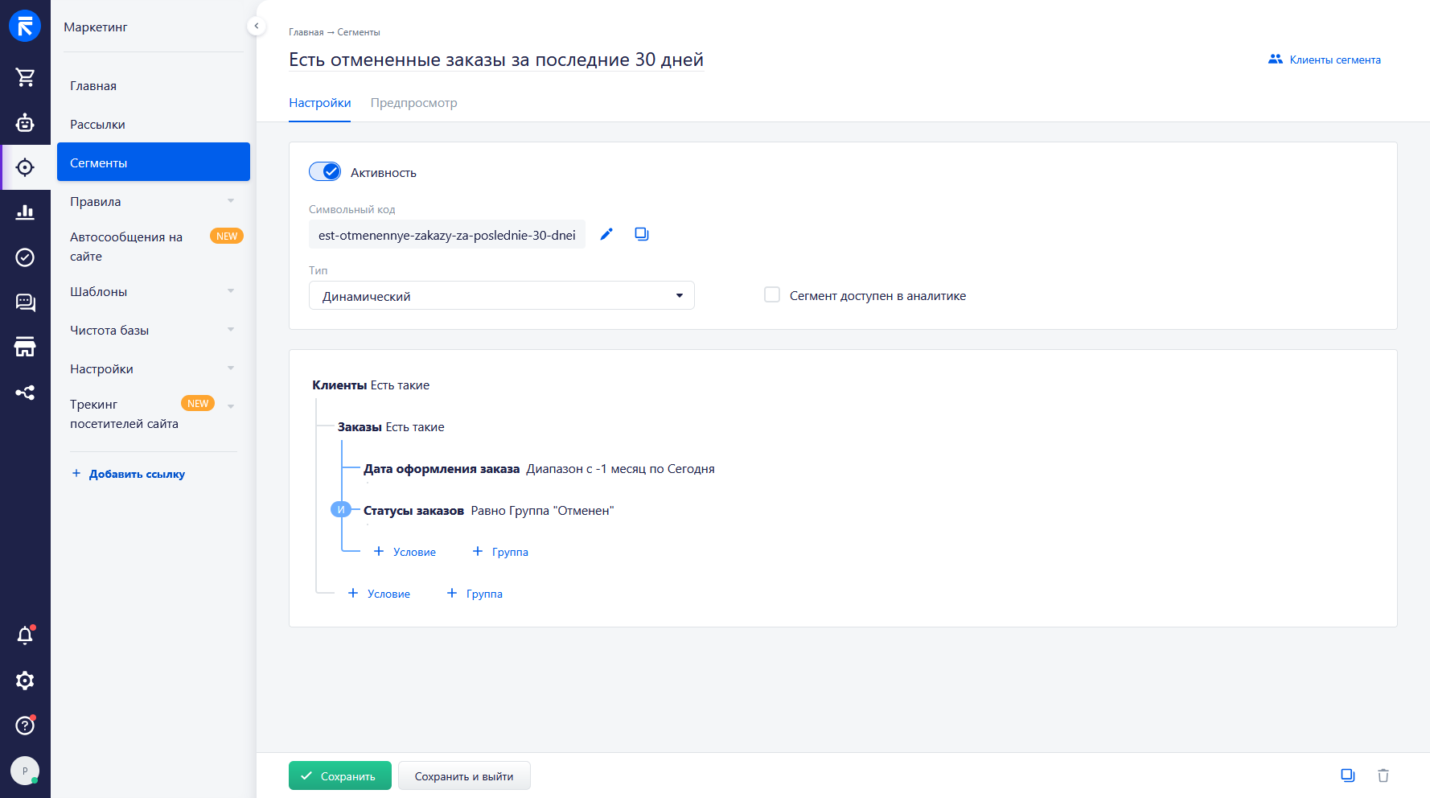Open the marketing target icon
Viewport: 1430px width, 798px height.
pyautogui.click(x=25, y=167)
